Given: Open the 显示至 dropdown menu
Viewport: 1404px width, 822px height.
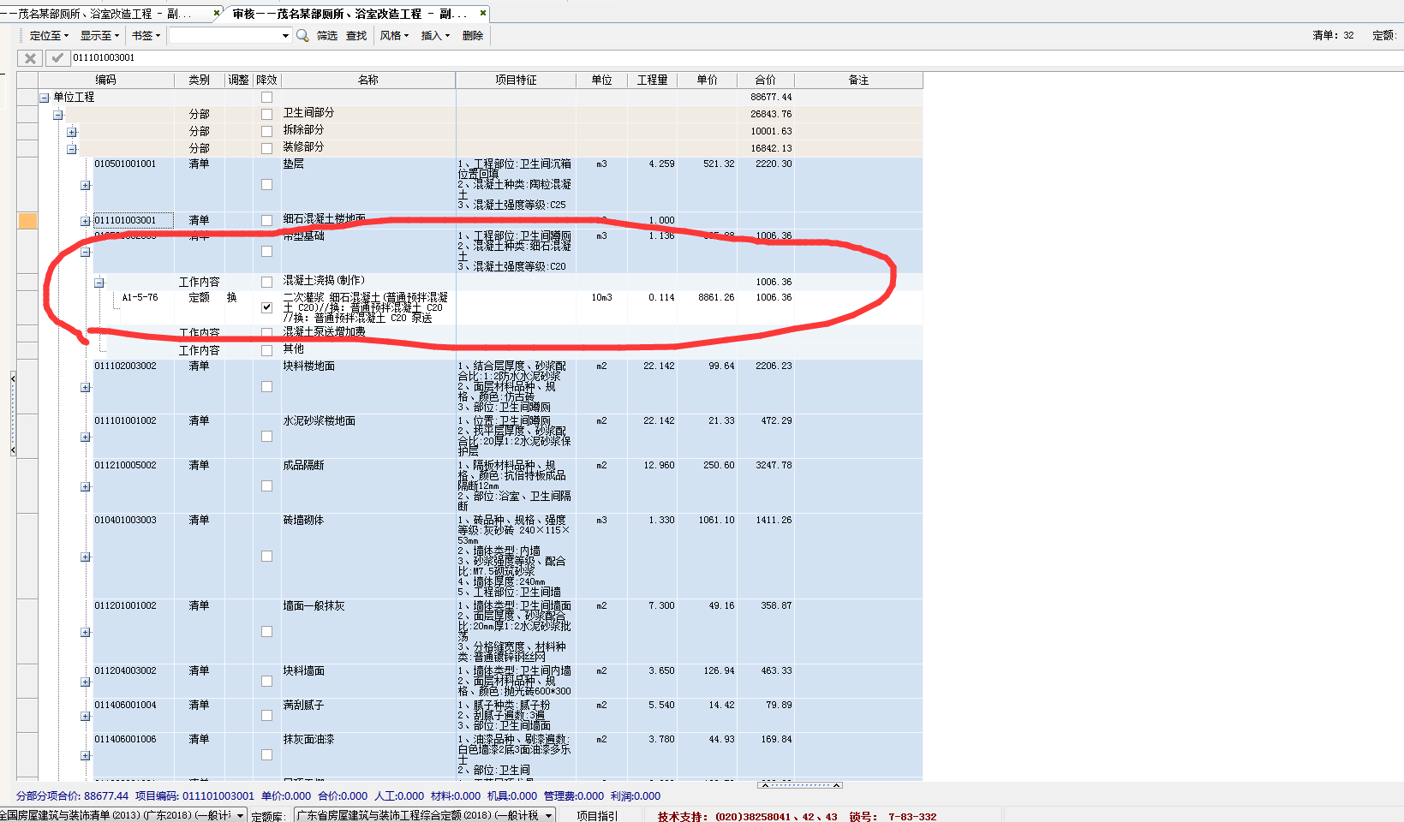Looking at the screenshot, I should (99, 36).
